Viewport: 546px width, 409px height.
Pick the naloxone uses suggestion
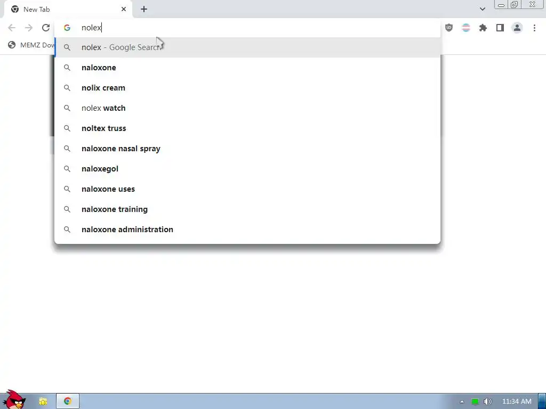[x=247, y=189]
